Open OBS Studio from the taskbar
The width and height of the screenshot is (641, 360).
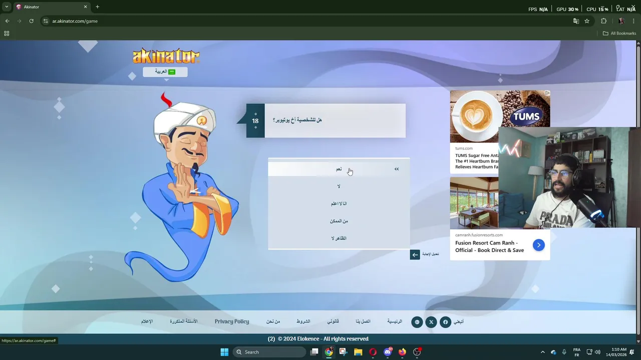417,352
